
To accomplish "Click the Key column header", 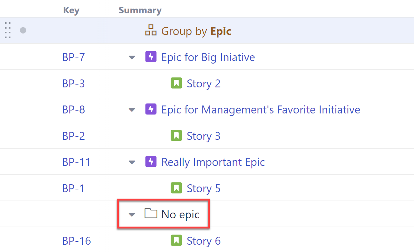I will (x=71, y=10).
